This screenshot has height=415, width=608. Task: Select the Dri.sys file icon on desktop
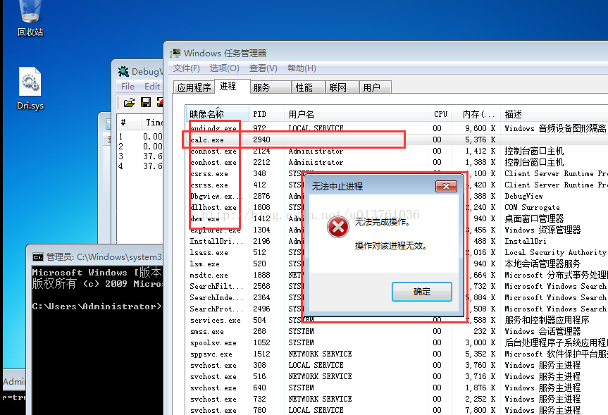tap(30, 89)
